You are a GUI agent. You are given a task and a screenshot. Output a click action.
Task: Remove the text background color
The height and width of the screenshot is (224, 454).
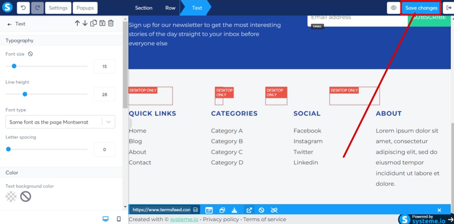click(x=25, y=197)
